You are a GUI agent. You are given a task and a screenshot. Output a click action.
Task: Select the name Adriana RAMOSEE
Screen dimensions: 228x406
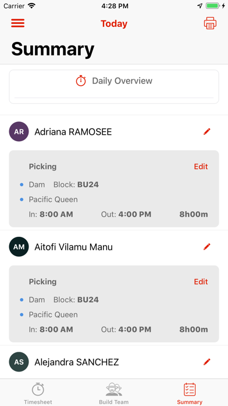click(x=73, y=132)
